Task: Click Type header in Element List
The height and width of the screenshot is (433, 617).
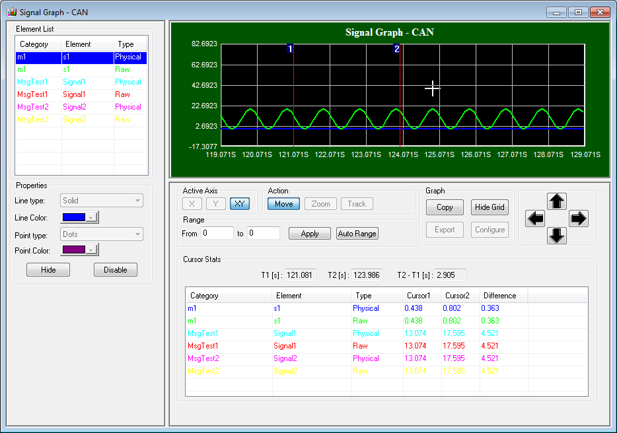Action: (x=130, y=44)
